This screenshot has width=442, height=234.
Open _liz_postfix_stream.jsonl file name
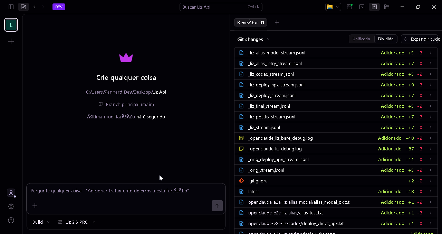pos(271,117)
